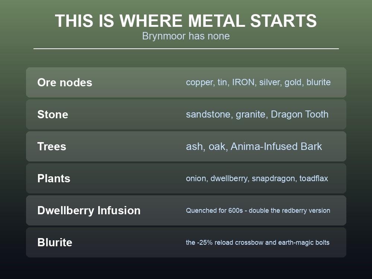The height and width of the screenshot is (279, 372).
Task: Select the -25% reload crossbow description
Action: (x=258, y=243)
